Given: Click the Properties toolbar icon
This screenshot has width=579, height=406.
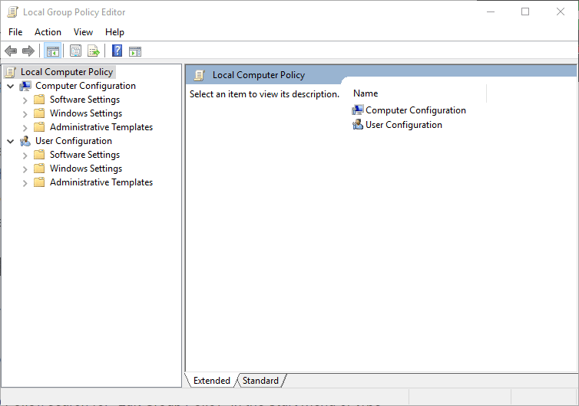Looking at the screenshot, I should (75, 51).
